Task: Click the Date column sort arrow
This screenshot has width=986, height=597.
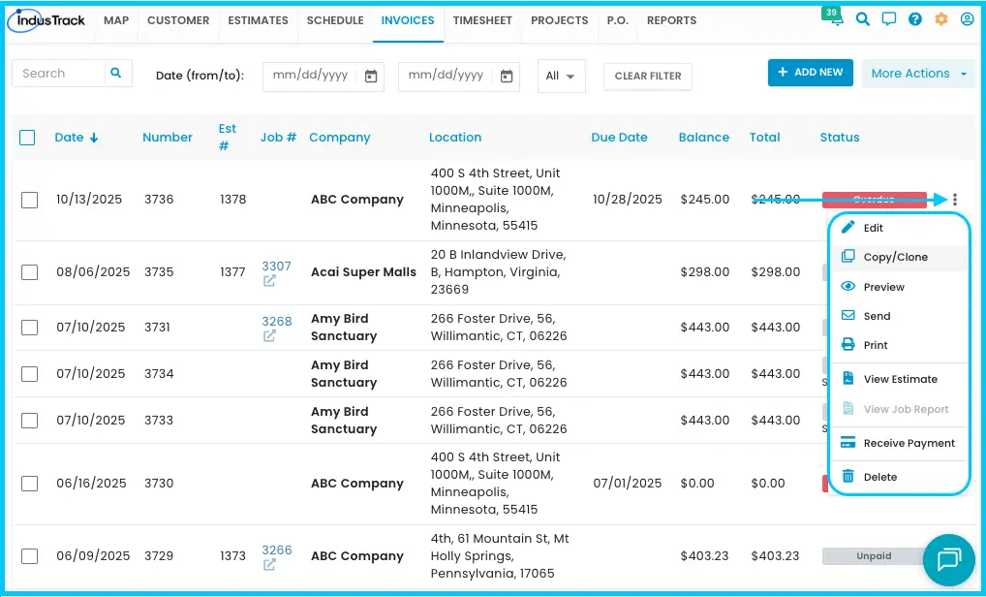Action: (x=94, y=138)
